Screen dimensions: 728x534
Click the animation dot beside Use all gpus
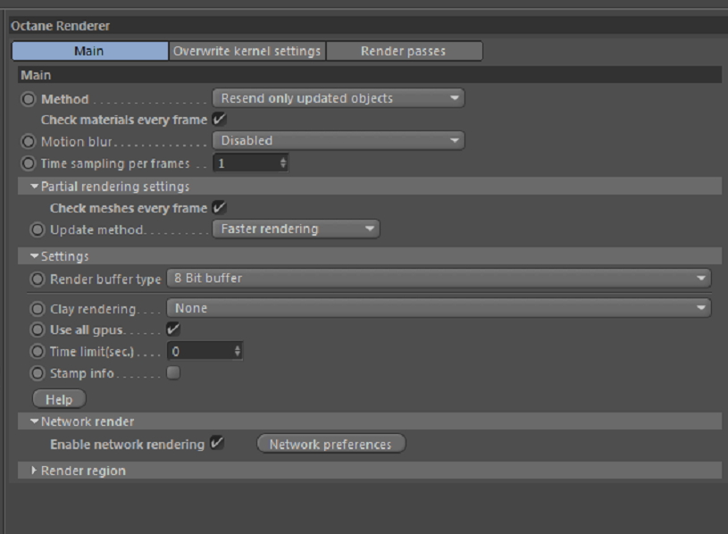(38, 330)
